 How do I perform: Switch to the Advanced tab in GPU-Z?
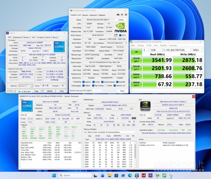[x=93, y=15]
